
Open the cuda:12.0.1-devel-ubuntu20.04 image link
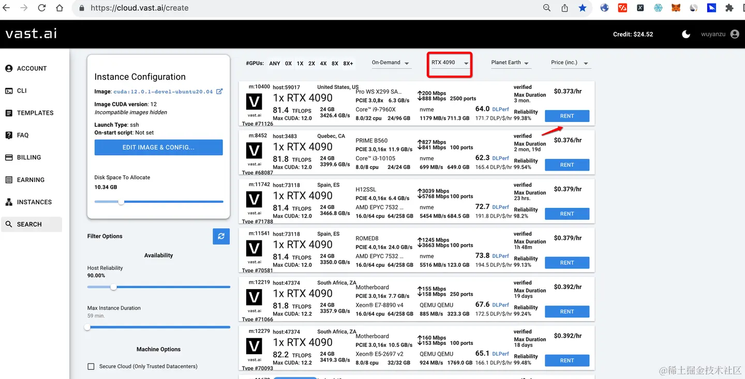pos(163,92)
